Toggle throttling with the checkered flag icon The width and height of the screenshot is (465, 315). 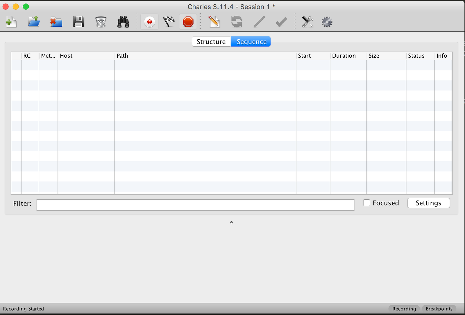(169, 22)
